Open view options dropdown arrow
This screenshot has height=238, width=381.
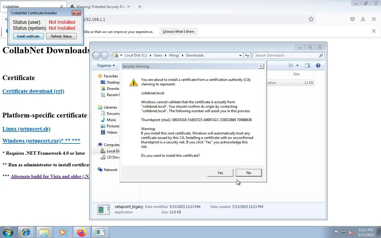pos(297,65)
